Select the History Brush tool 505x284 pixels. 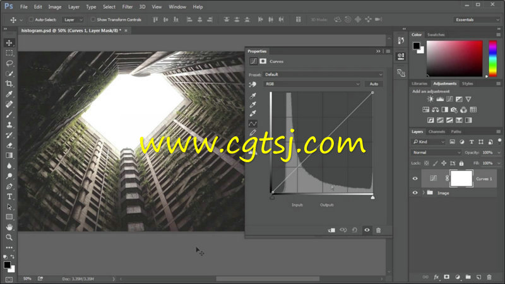pos(9,135)
